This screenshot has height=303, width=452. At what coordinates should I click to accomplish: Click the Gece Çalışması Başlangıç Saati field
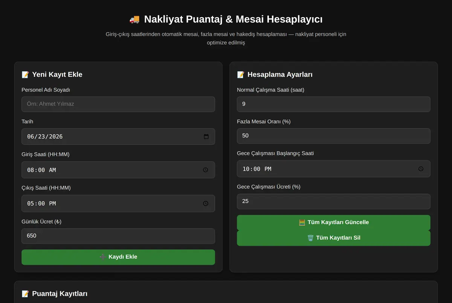click(334, 169)
